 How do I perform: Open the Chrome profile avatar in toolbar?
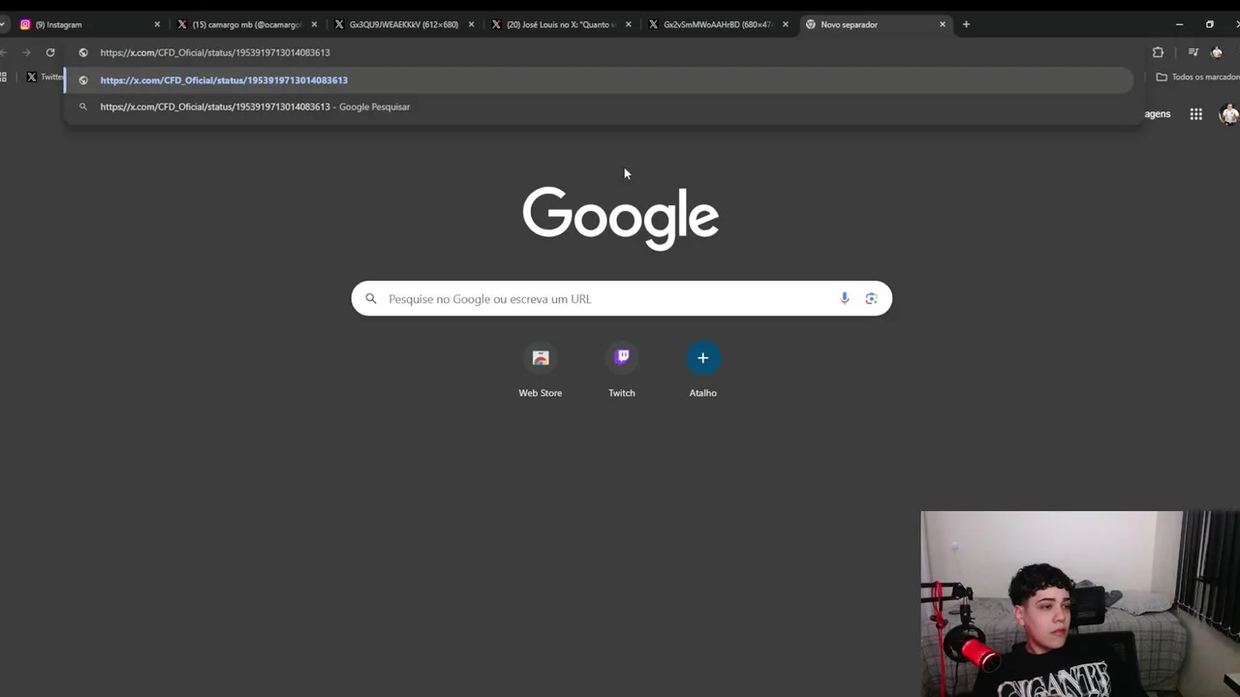(x=1218, y=52)
